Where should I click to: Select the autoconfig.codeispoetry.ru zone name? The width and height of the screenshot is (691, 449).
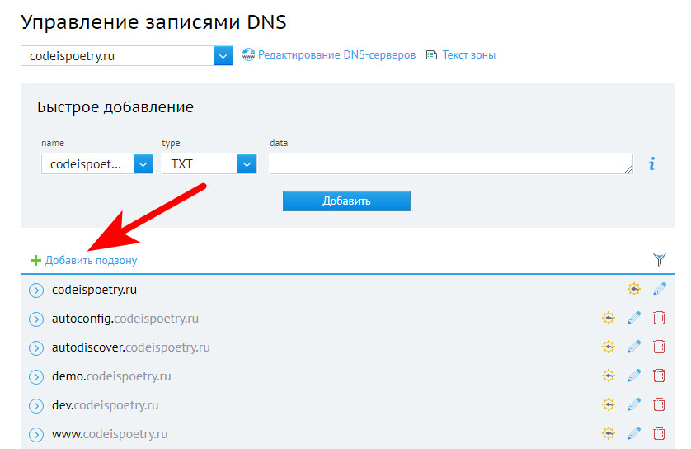(x=125, y=319)
